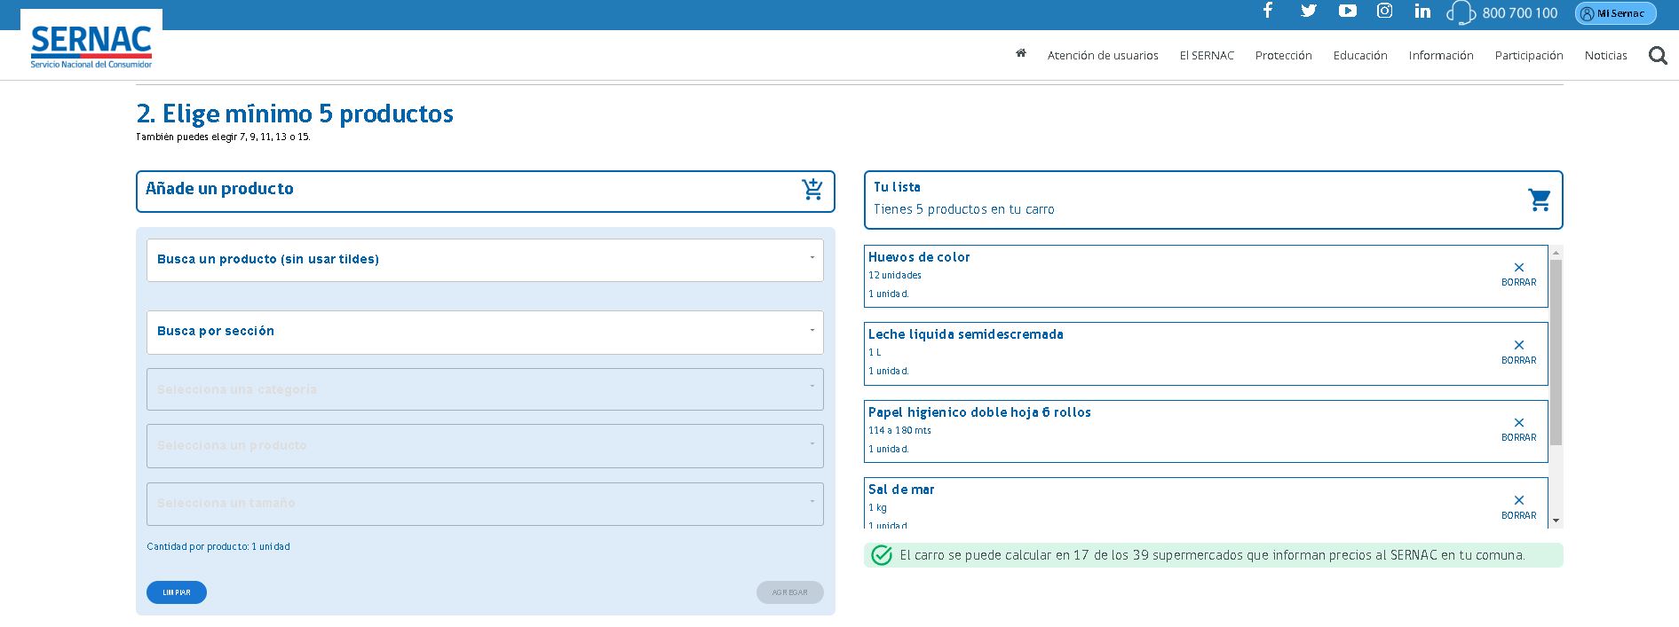Click the cart icon in Tu lista
The image size is (1679, 627).
click(1539, 200)
